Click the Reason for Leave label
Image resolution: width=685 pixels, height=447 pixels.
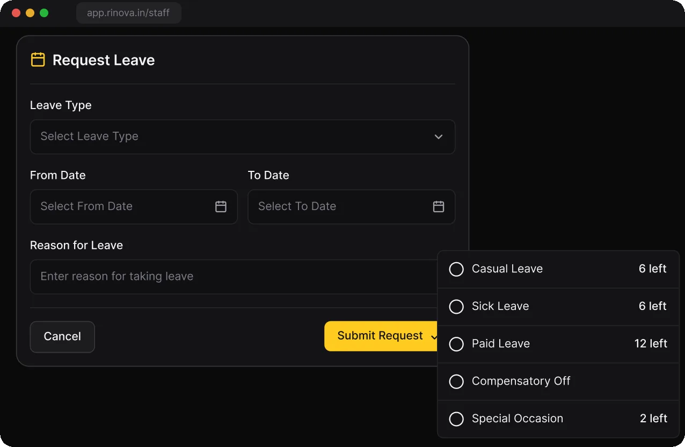(76, 245)
